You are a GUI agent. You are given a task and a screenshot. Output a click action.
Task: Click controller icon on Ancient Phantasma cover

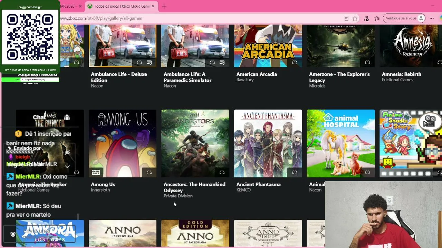point(295,172)
